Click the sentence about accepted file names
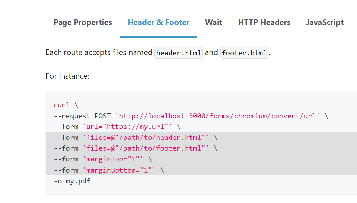 (x=157, y=52)
